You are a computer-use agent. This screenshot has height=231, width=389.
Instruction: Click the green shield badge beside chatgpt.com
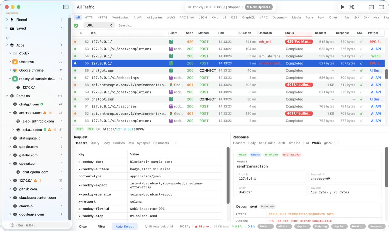[x=42, y=104]
